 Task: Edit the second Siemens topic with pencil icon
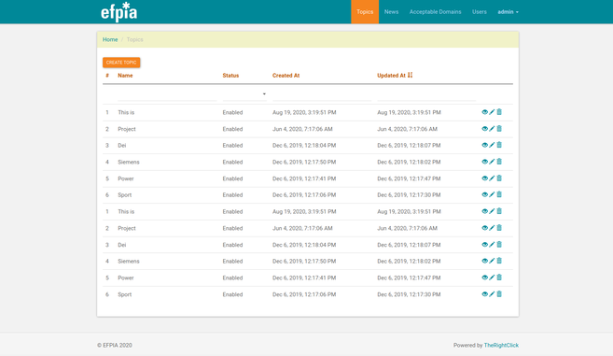(492, 261)
